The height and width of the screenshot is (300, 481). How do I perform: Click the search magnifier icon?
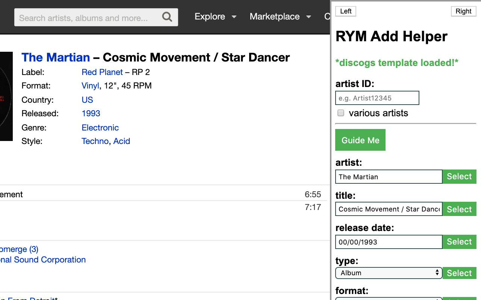tap(167, 17)
